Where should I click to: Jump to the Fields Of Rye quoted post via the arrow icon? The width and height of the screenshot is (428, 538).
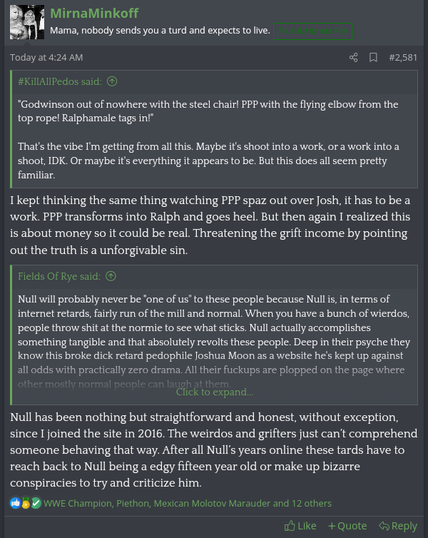click(111, 276)
